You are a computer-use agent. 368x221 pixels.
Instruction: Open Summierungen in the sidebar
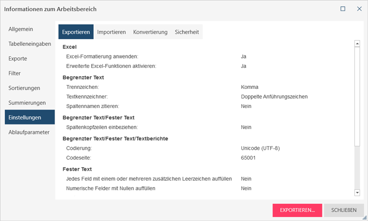point(27,103)
